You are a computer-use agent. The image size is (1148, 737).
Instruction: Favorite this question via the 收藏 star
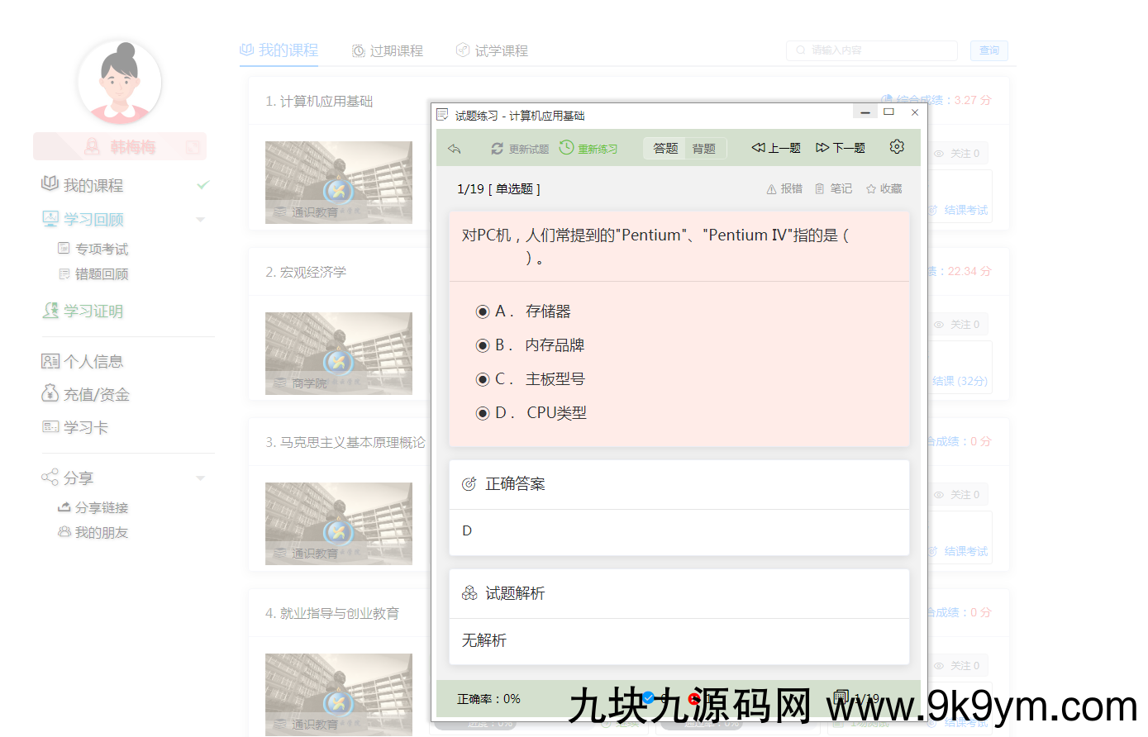883,188
